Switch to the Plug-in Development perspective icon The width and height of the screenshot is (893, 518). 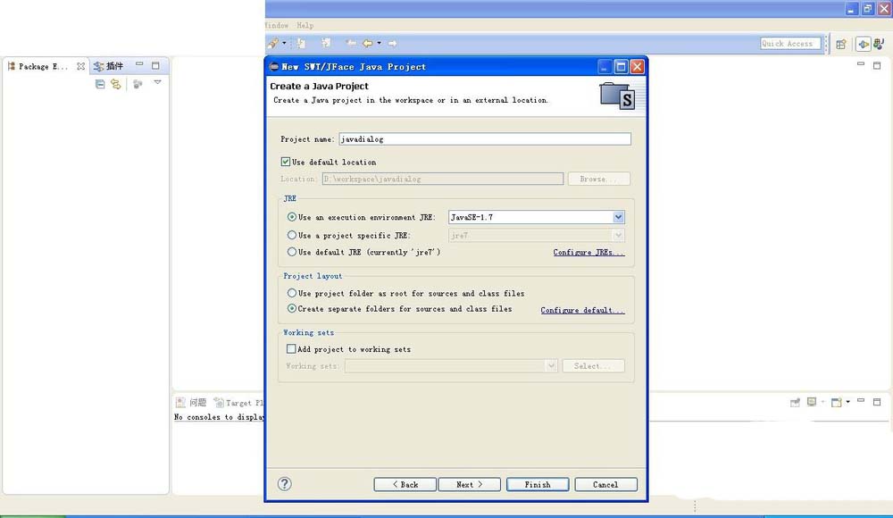(863, 44)
